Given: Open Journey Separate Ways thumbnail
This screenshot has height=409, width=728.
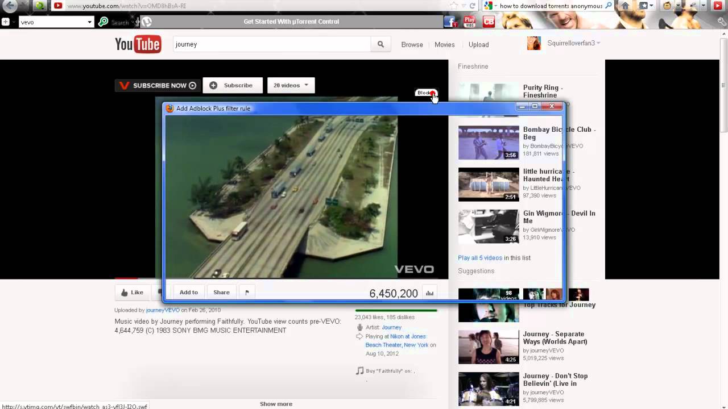Looking at the screenshot, I should 489,347.
